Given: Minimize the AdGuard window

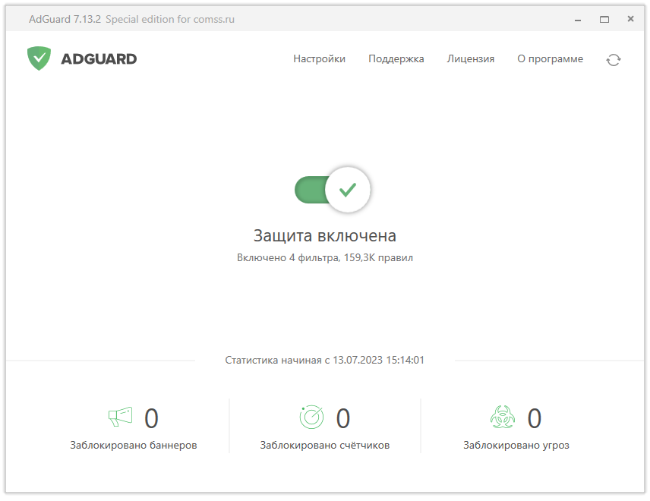Looking at the screenshot, I should pos(577,20).
